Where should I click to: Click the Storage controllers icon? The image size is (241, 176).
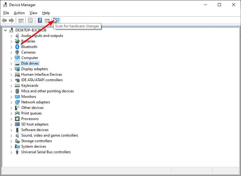tap(17, 141)
